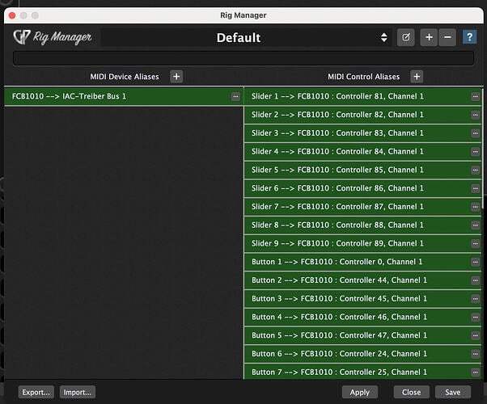Screen dimensions: 487x404
Task: Click the Export... button
Action: [36, 392]
